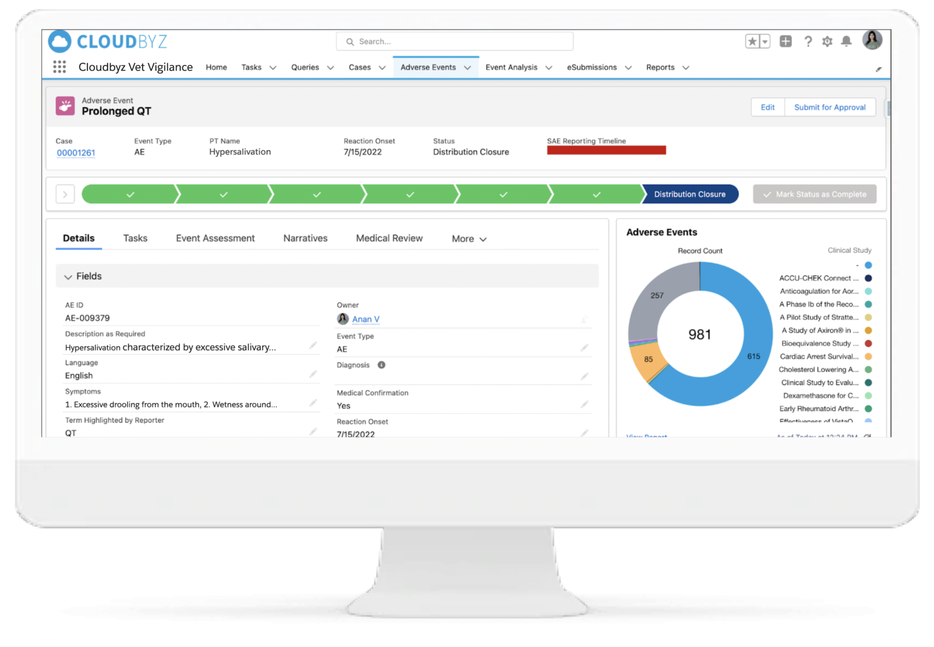Change the Owner field icon
934x647 pixels.
coord(584,320)
